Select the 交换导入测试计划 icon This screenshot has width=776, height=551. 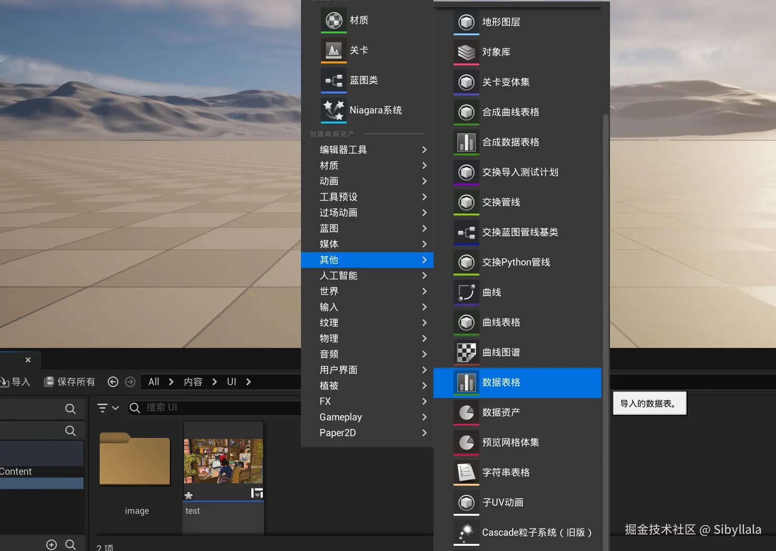click(466, 172)
